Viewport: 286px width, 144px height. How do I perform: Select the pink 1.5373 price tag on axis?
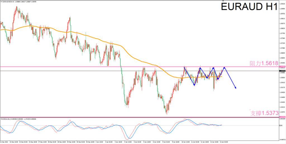click(282, 117)
